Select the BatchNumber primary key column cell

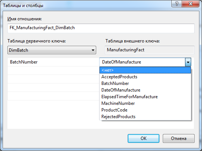53,62
